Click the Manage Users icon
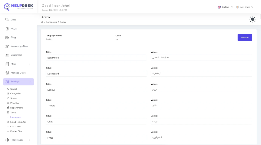The width and height of the screenshot is (261, 145). coord(7,73)
